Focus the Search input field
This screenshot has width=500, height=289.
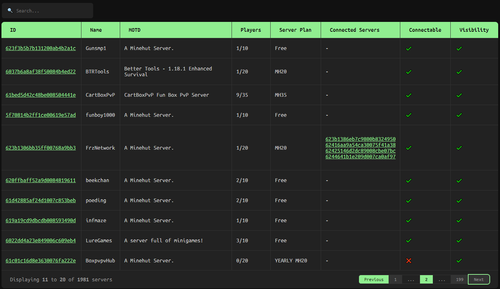(47, 11)
